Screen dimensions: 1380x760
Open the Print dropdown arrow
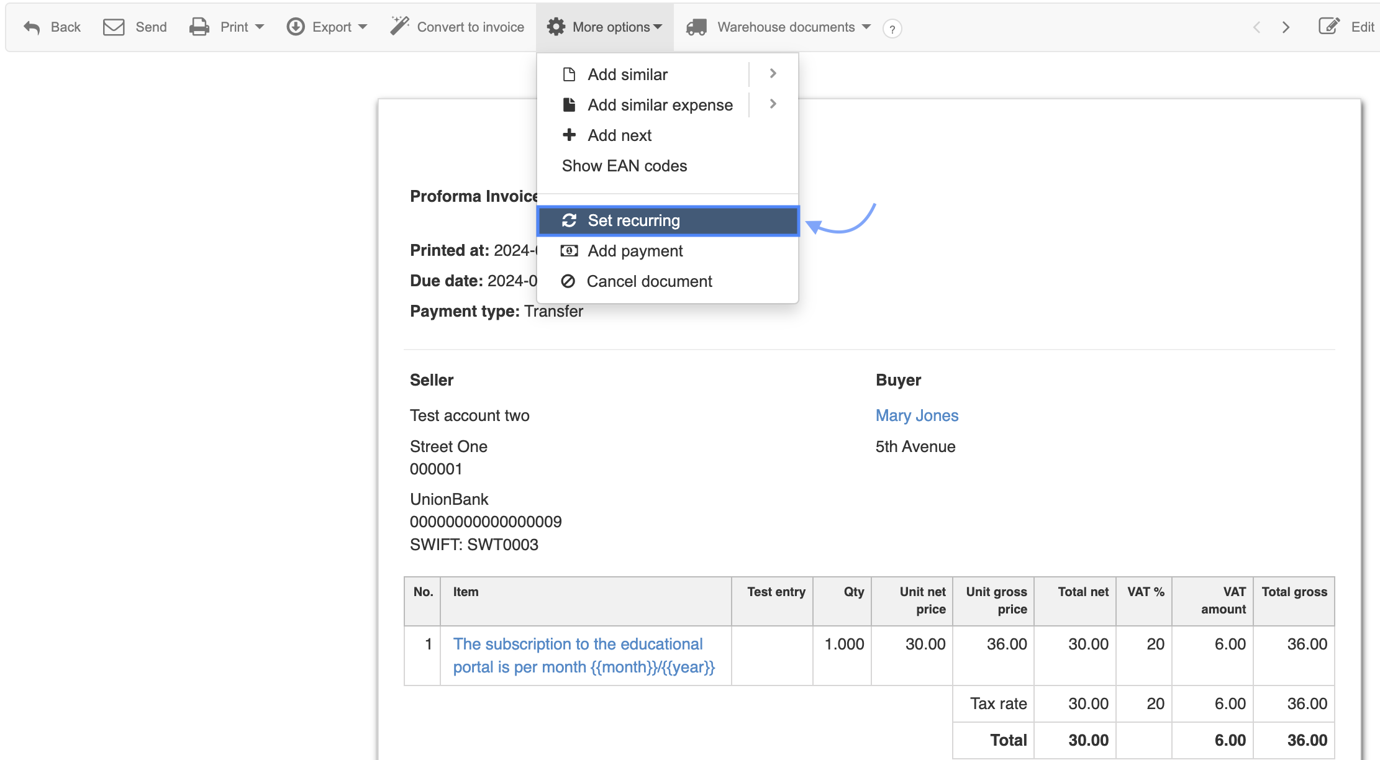click(260, 27)
